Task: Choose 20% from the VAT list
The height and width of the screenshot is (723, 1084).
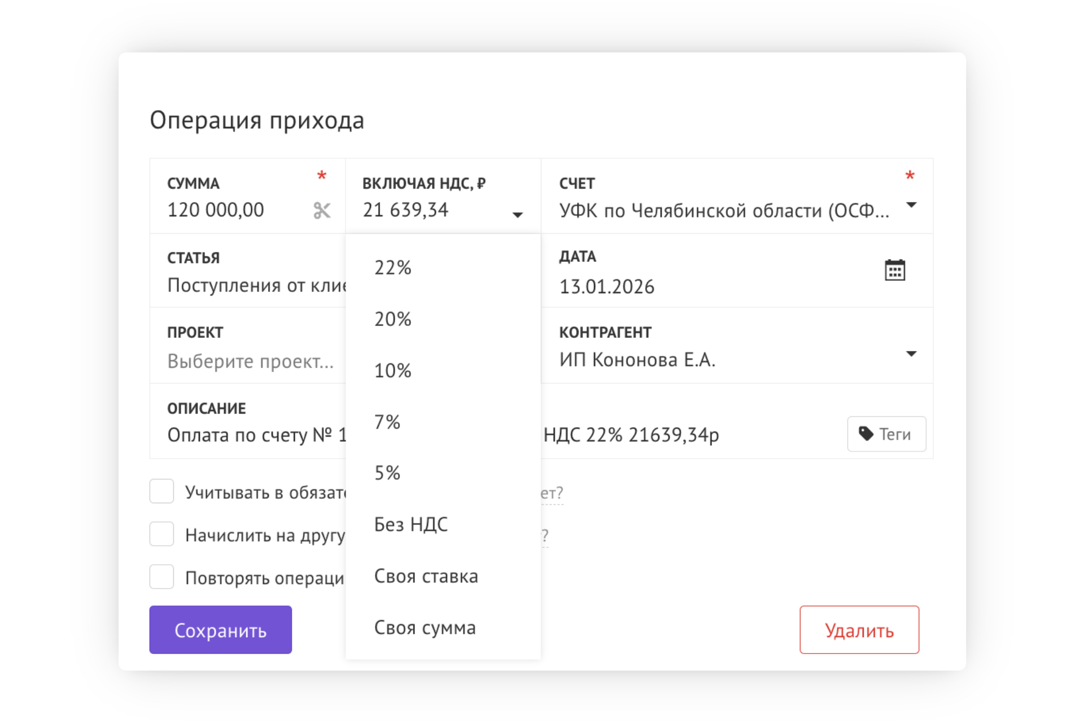Action: coord(393,319)
